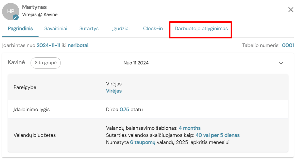Switch to the Savaitiniai tab

56,28
